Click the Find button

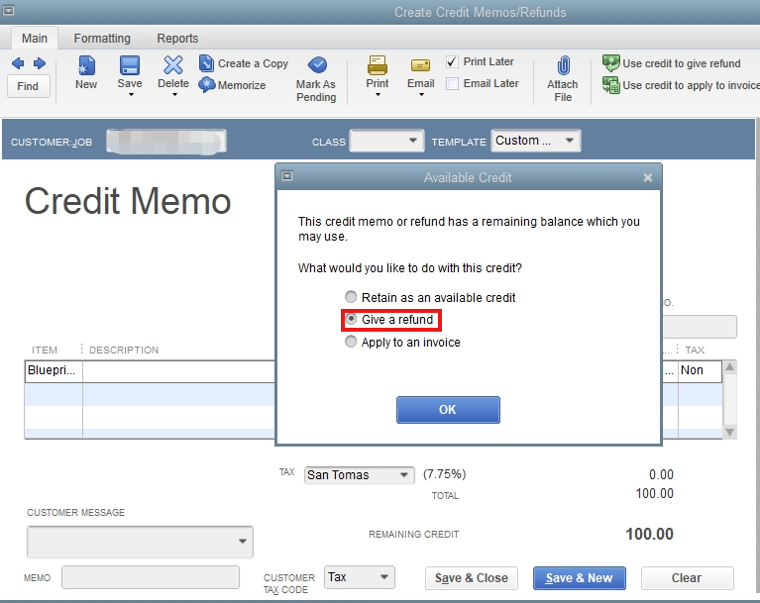(x=28, y=86)
